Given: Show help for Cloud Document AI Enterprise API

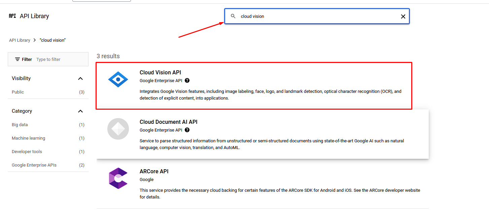Looking at the screenshot, I should pos(187,130).
